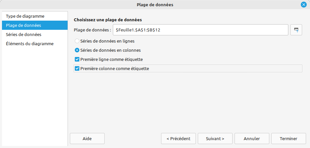Screen dimensions: 310x148
Task: Go back with the Précédent button
Action: coord(178,139)
